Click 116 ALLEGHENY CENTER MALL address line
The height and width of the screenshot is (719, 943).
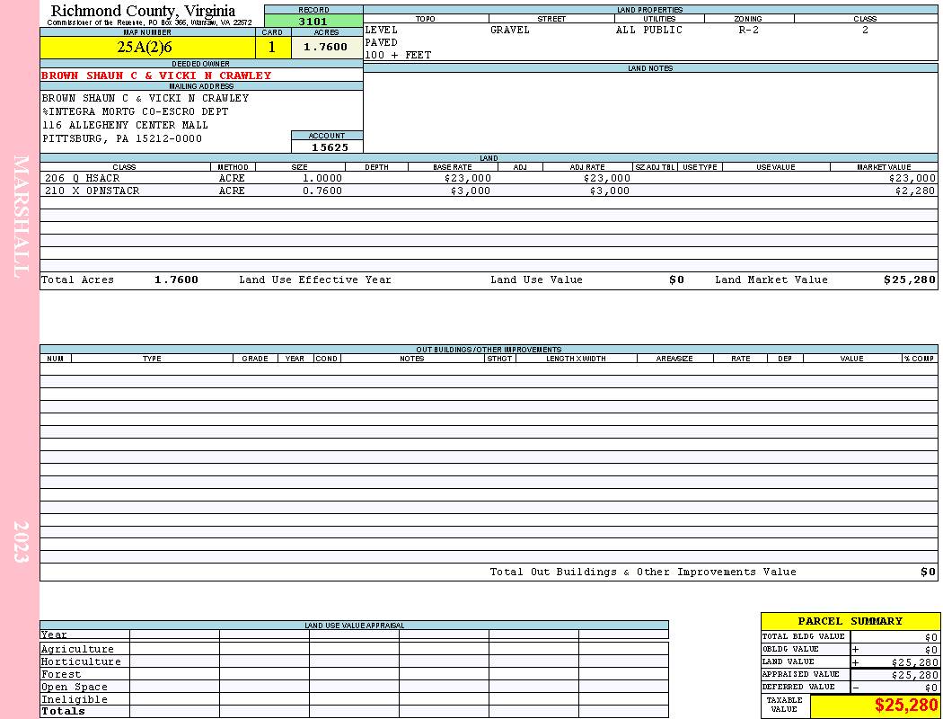[125, 125]
